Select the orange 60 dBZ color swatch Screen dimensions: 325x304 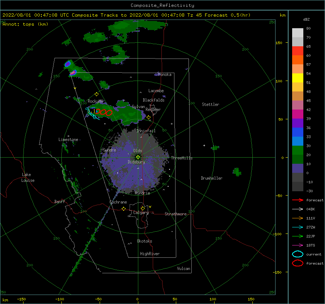298,60
